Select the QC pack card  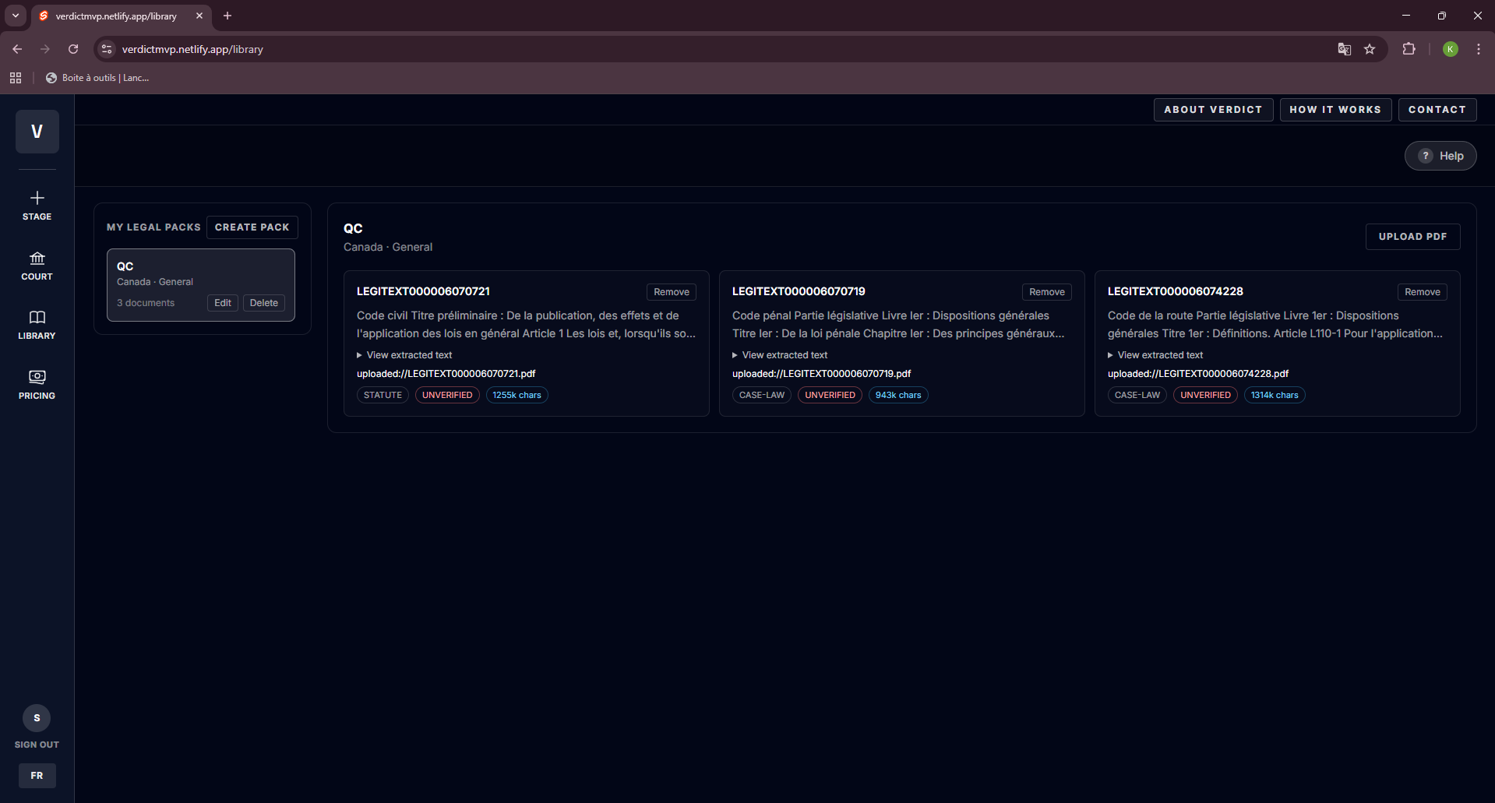tap(201, 285)
